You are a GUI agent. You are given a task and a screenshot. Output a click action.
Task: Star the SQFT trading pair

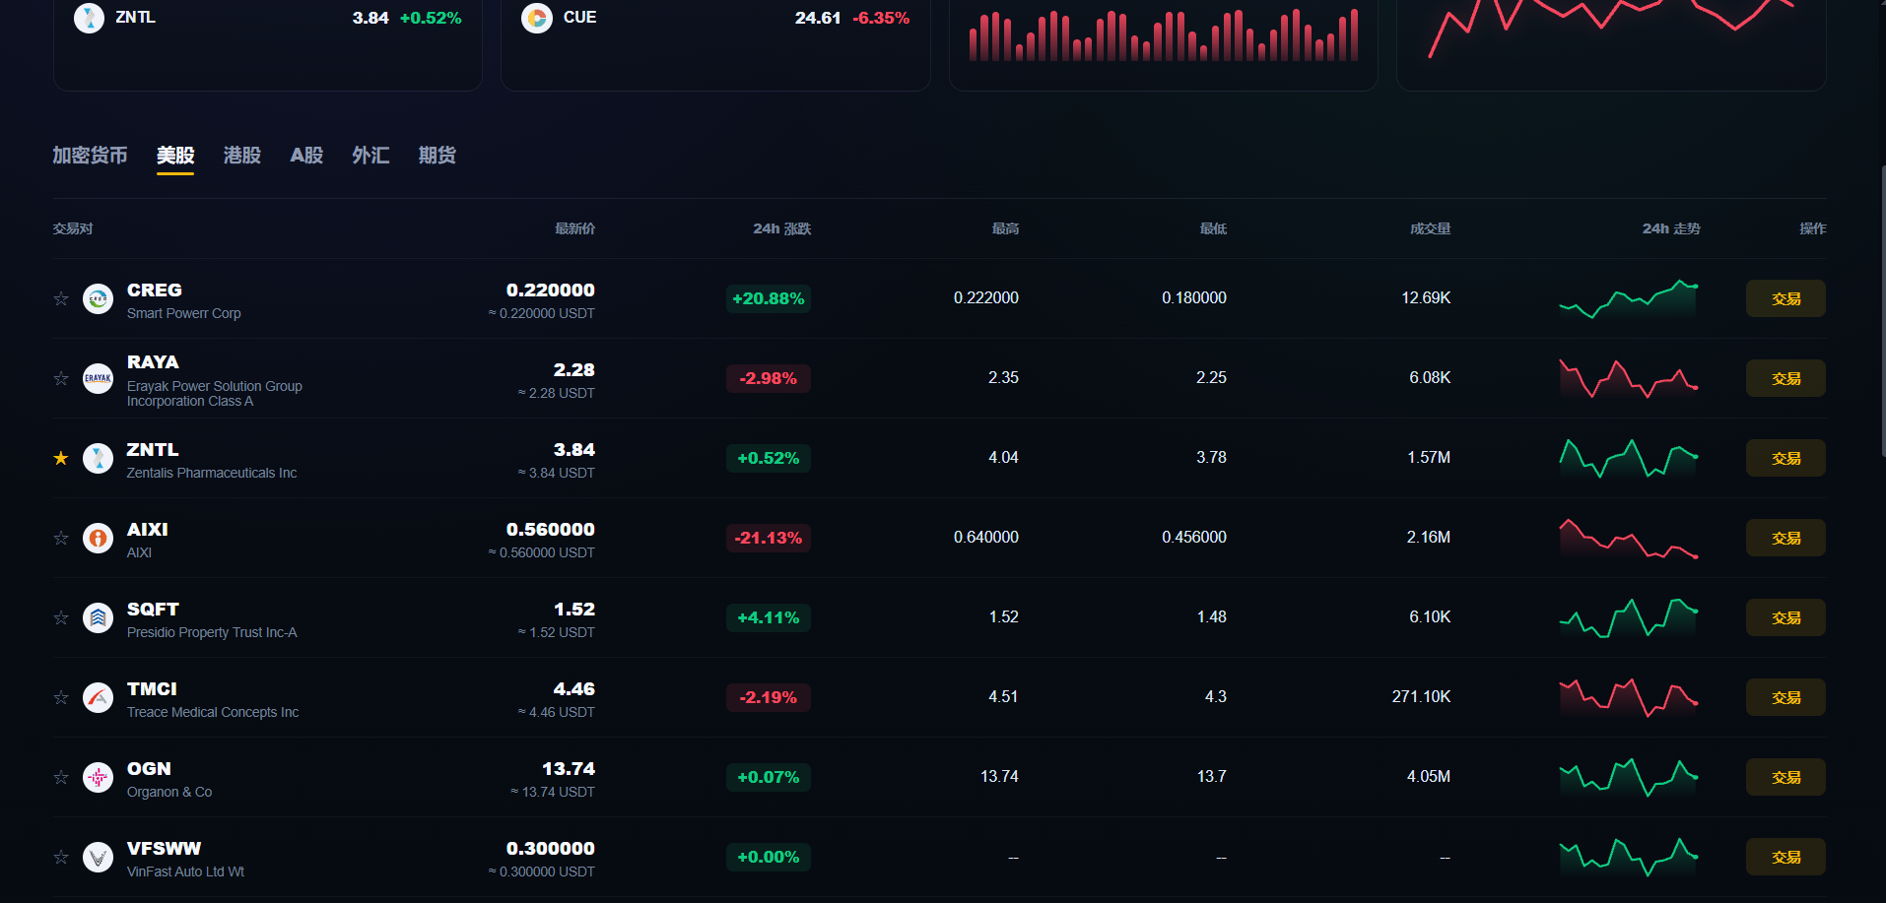tap(61, 617)
